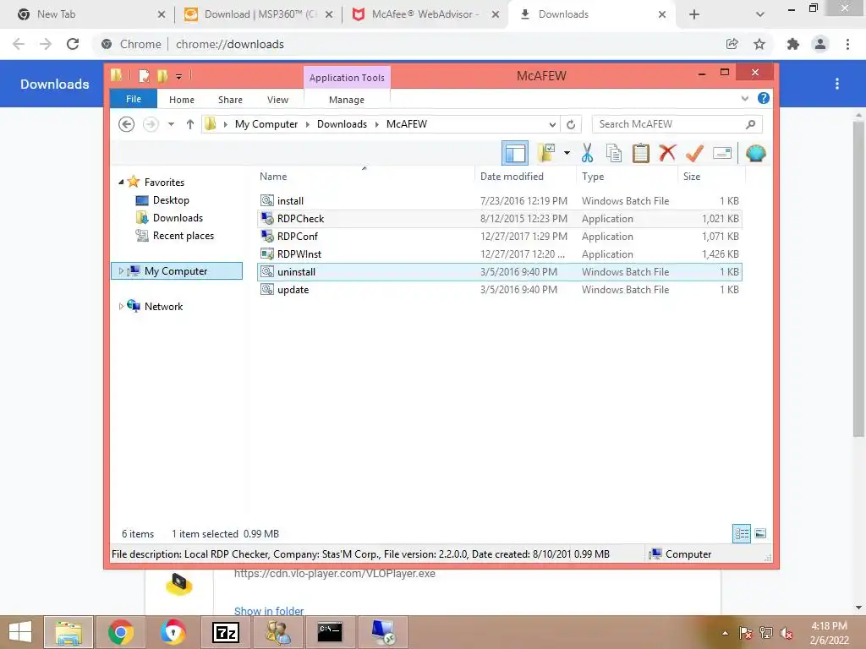
Task: Refresh the McAFEW folder view
Action: (571, 125)
